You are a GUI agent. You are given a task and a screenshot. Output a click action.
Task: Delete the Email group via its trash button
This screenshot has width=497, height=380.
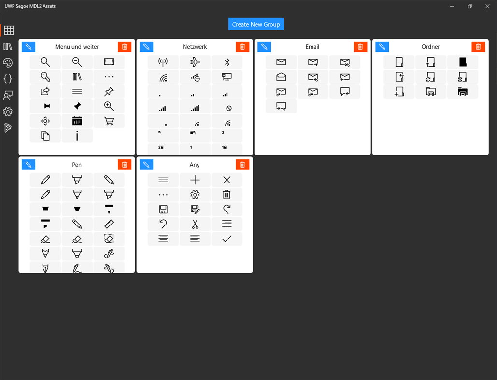pos(360,46)
